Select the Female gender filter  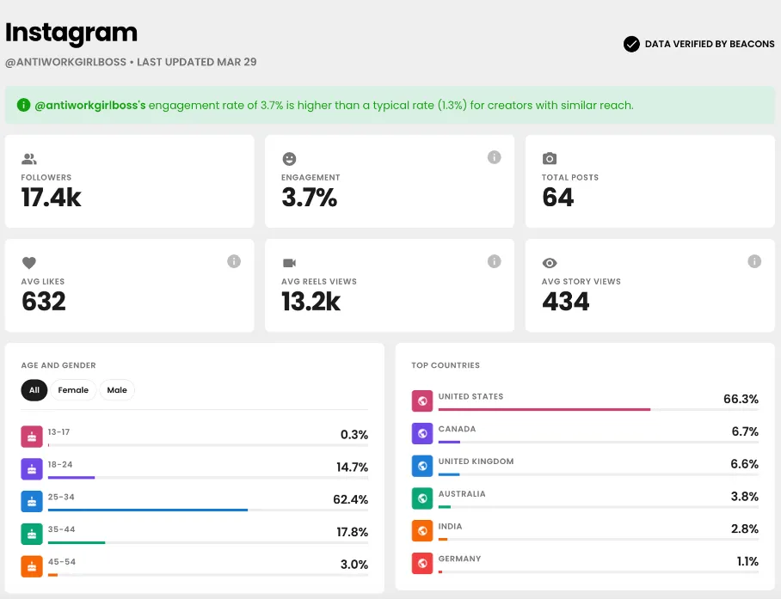(x=73, y=390)
